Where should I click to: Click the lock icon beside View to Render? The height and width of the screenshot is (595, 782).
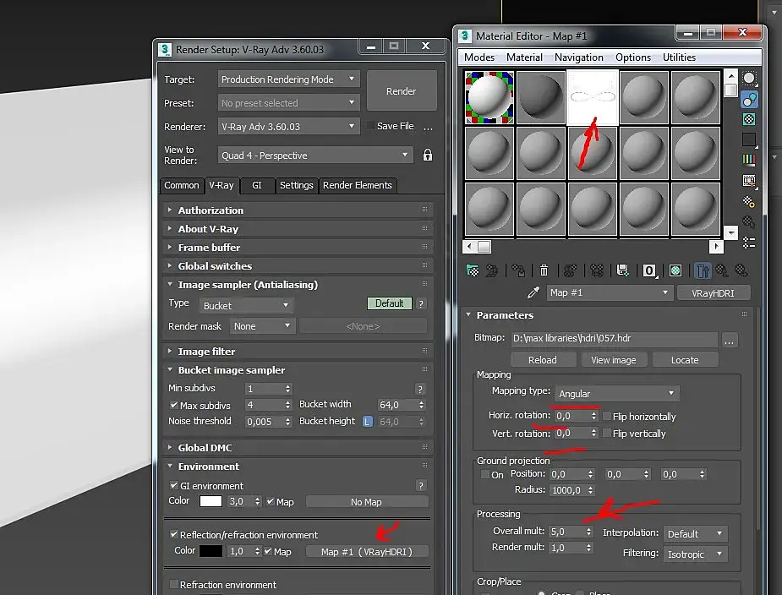(428, 156)
